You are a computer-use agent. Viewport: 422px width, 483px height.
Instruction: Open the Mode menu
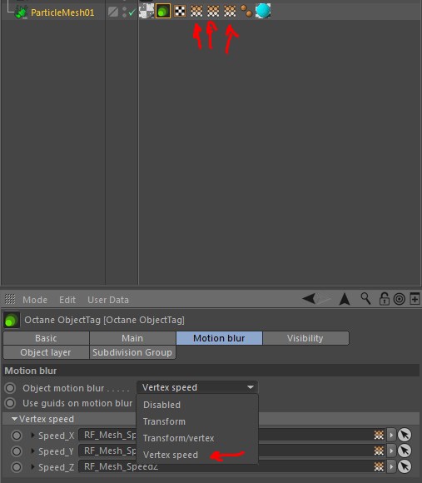(35, 300)
